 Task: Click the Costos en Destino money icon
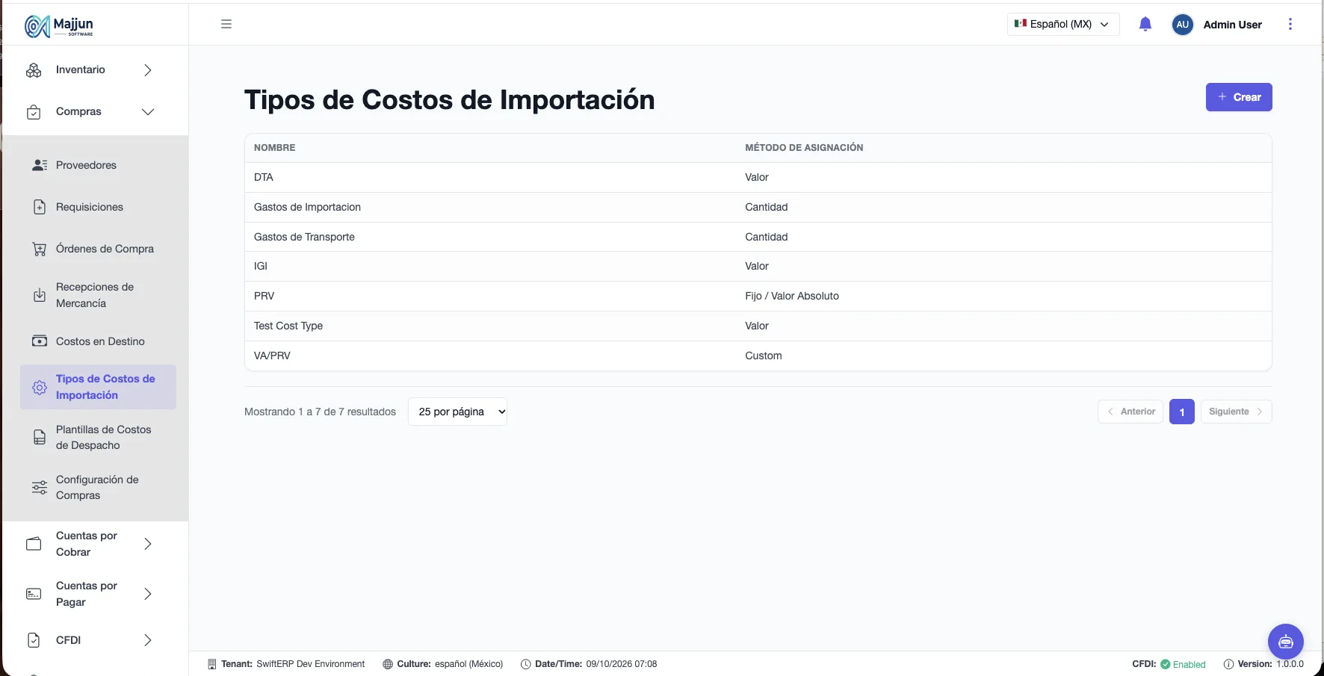tap(40, 341)
